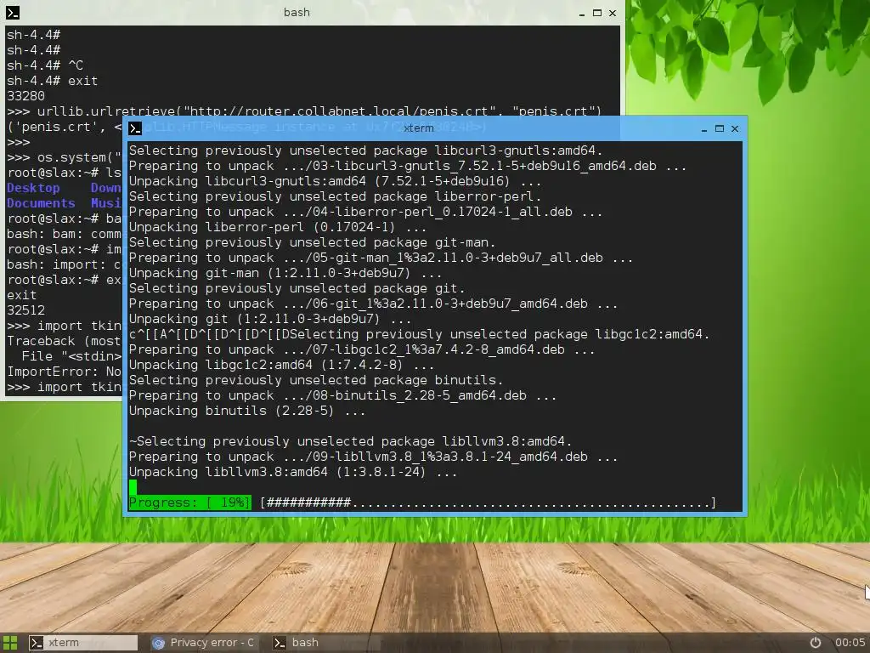870x653 pixels.
Task: Click the 00:05 clock in taskbar
Action: pyautogui.click(x=850, y=643)
